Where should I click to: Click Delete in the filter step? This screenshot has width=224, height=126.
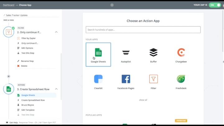pos(24,66)
